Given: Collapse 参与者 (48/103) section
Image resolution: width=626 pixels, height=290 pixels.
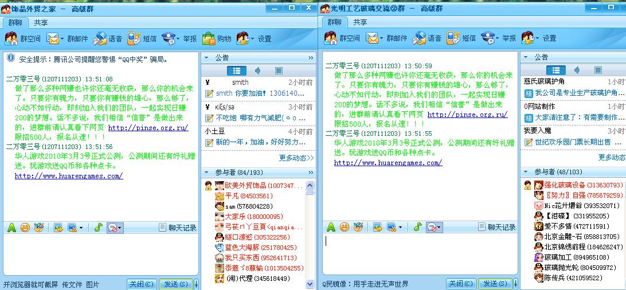Looking at the screenshot, I should 526,172.
